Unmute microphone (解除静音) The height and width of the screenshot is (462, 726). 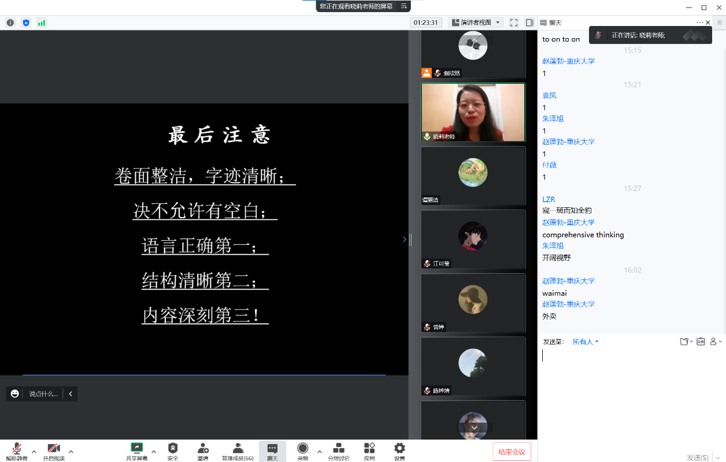coord(17,450)
